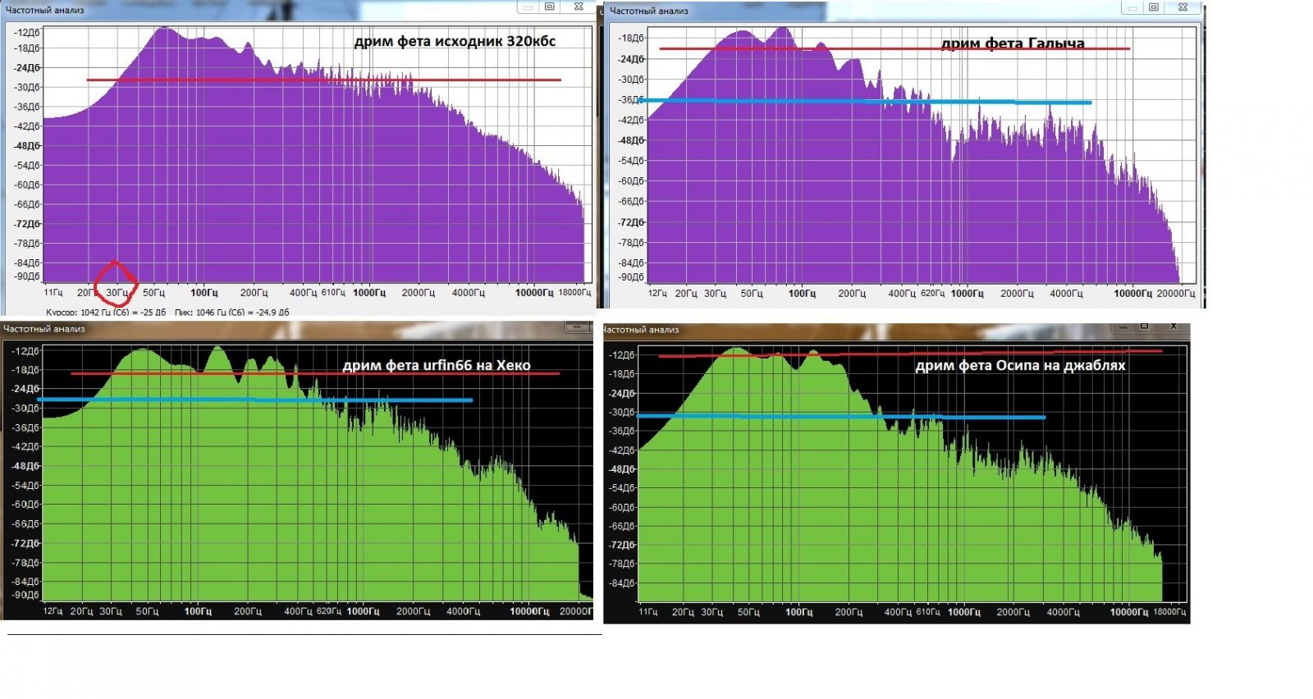Maximize the 'Осипа на джаблях' analysis window
This screenshot has height=699, width=1313.
(1144, 327)
